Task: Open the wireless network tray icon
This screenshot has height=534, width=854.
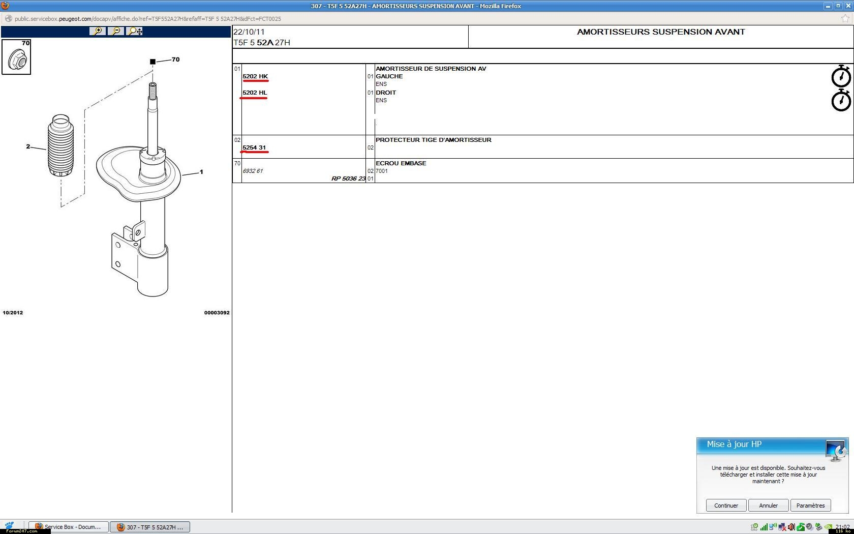Action: point(773,526)
